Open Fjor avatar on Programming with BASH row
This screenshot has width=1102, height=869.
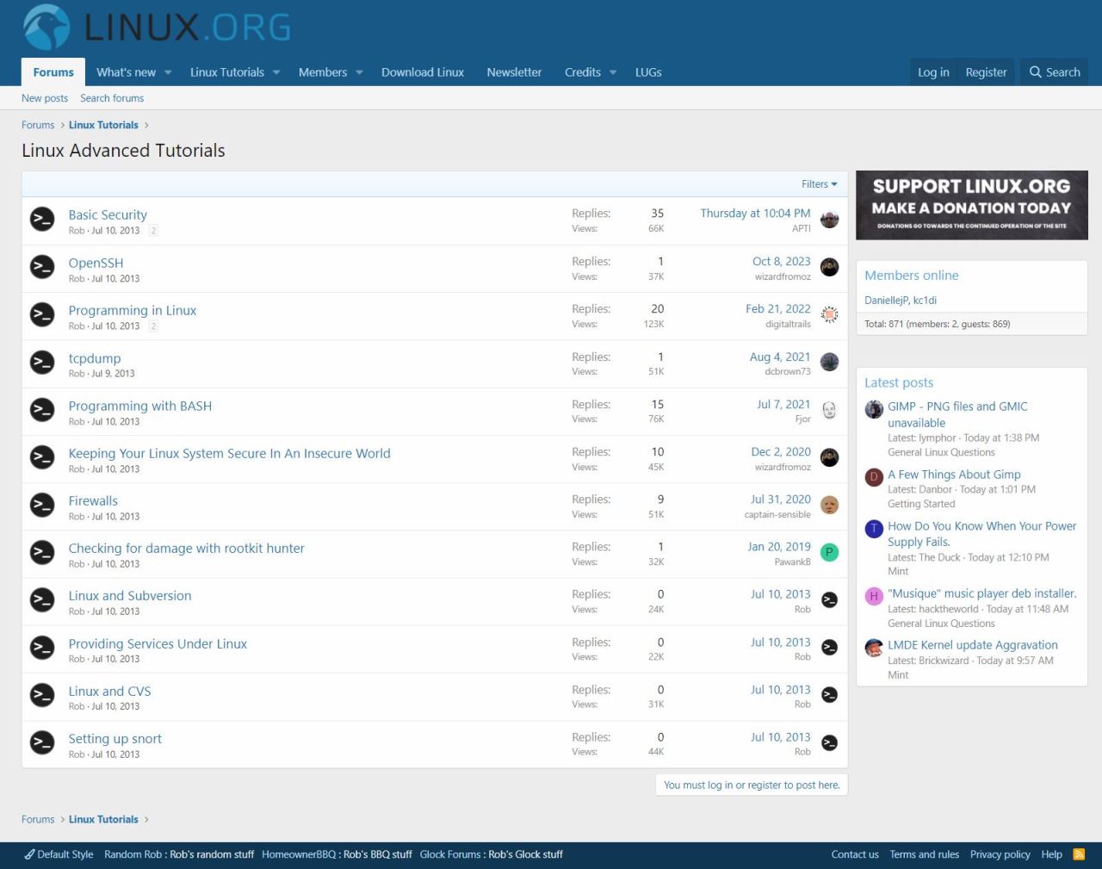tap(830, 410)
